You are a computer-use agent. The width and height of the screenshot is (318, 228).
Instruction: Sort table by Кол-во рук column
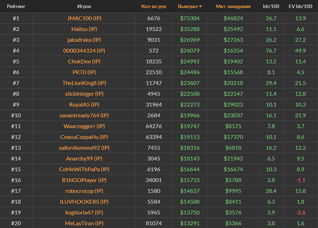click(154, 7)
